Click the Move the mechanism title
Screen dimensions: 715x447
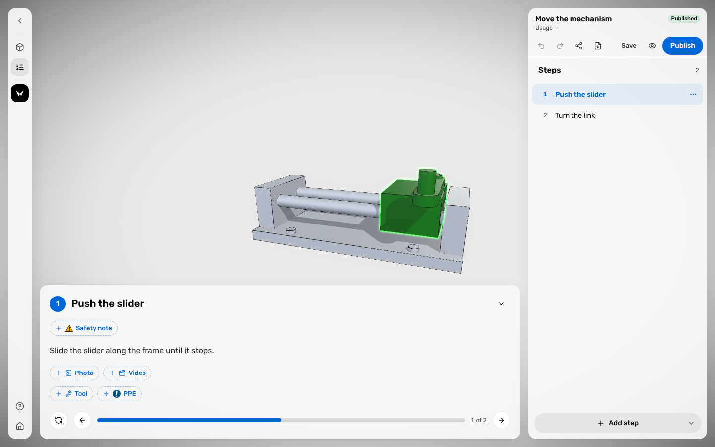coord(573,19)
